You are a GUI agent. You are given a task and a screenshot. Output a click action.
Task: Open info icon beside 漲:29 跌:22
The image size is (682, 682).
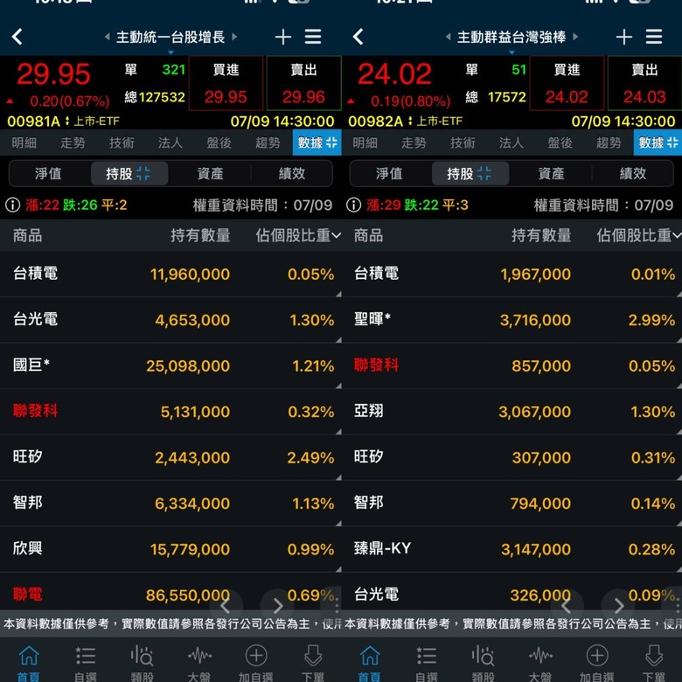pyautogui.click(x=353, y=205)
